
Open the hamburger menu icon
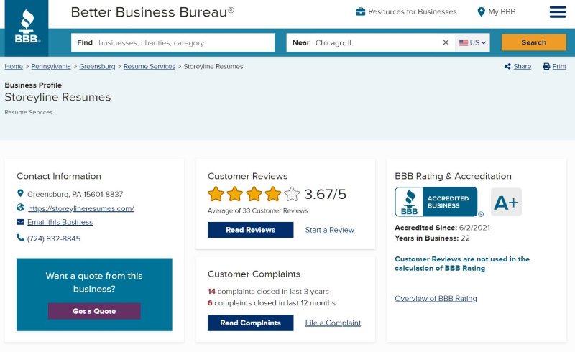[558, 11]
